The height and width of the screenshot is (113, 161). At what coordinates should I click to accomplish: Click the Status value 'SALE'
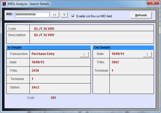point(36,87)
